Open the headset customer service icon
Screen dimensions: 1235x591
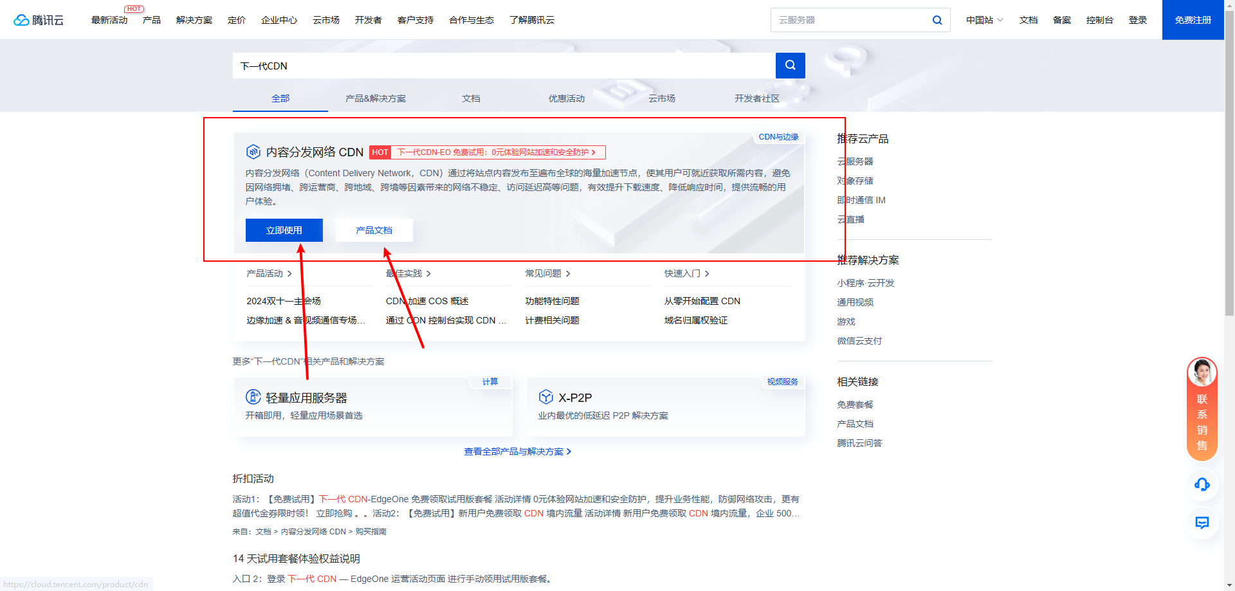1202,484
